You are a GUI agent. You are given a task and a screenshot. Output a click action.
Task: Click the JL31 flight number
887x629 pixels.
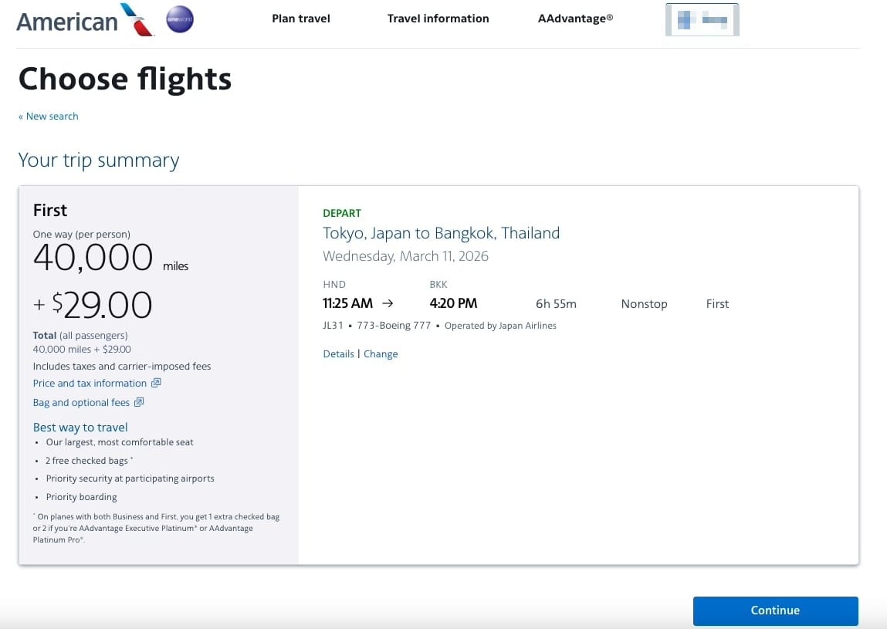tap(333, 326)
